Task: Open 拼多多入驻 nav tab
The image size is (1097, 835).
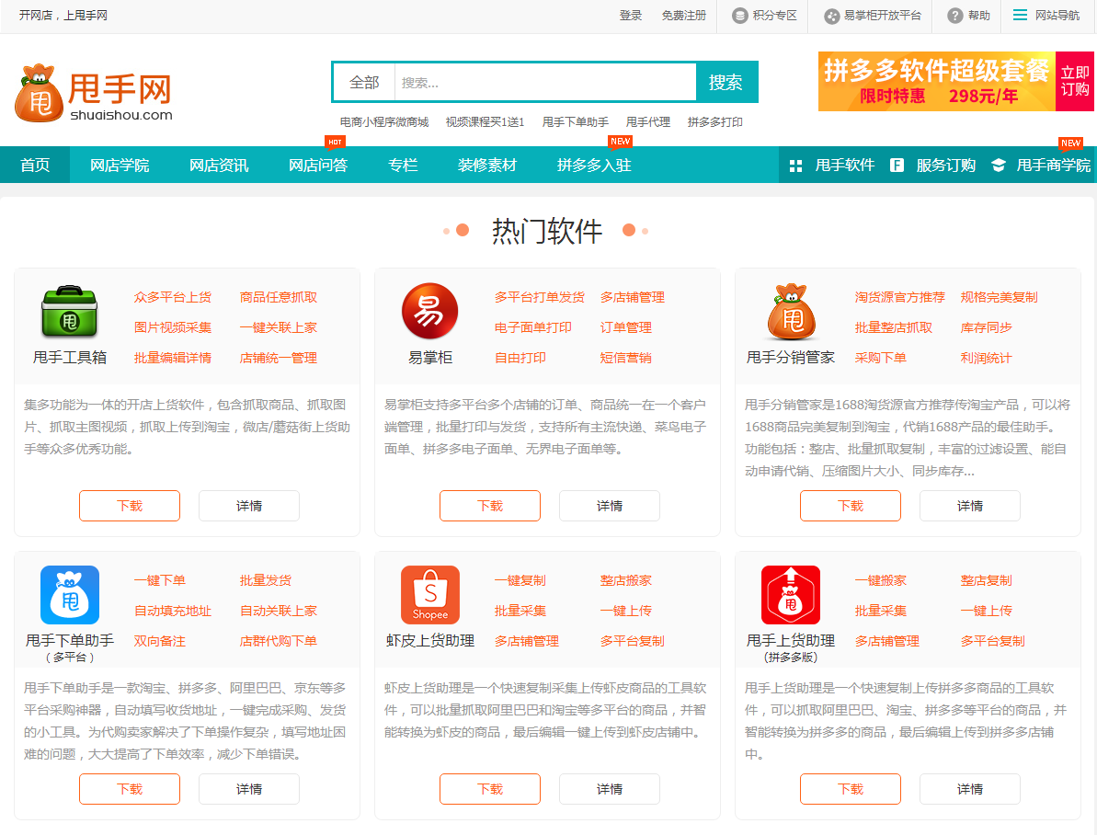Action: pos(594,166)
